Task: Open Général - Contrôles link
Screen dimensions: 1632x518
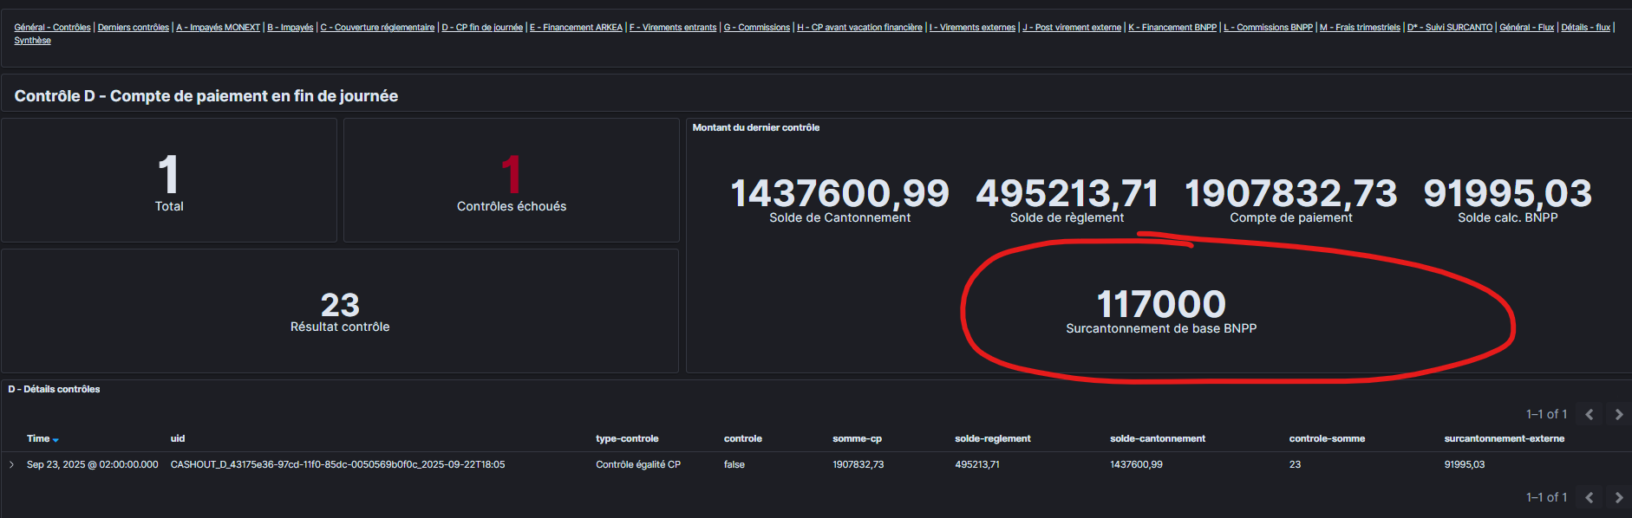Action: tap(52, 28)
